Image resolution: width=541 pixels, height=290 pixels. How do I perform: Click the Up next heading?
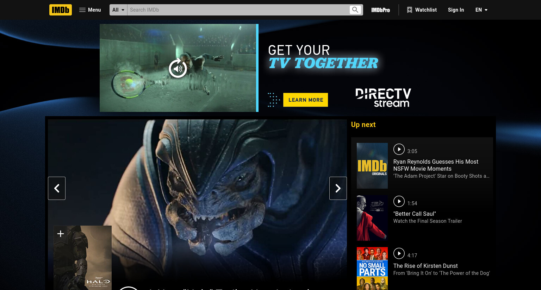[363, 125]
